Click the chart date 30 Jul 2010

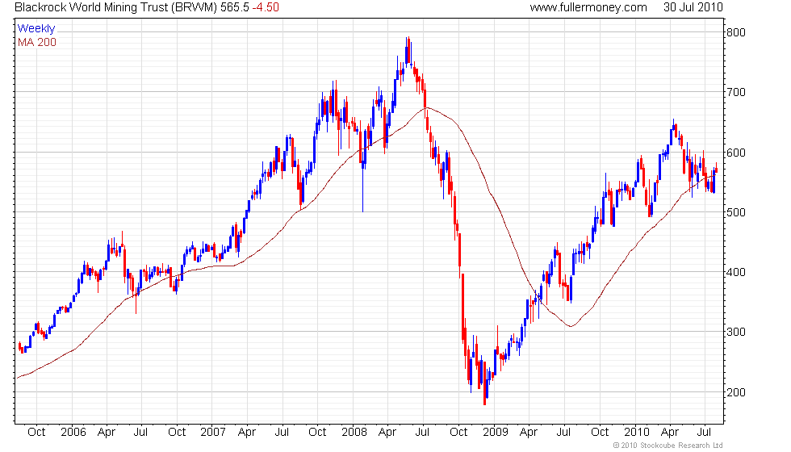(693, 7)
